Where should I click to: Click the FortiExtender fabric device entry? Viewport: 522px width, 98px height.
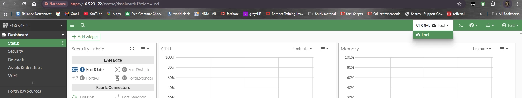pyautogui.click(x=134, y=78)
